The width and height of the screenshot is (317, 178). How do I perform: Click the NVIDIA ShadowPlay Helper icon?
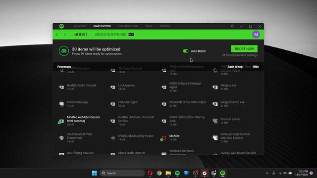click(112, 138)
